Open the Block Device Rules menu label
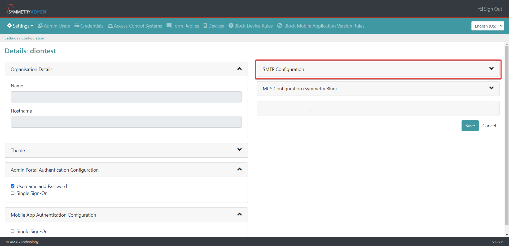This screenshot has height=246, width=509. click(x=253, y=26)
